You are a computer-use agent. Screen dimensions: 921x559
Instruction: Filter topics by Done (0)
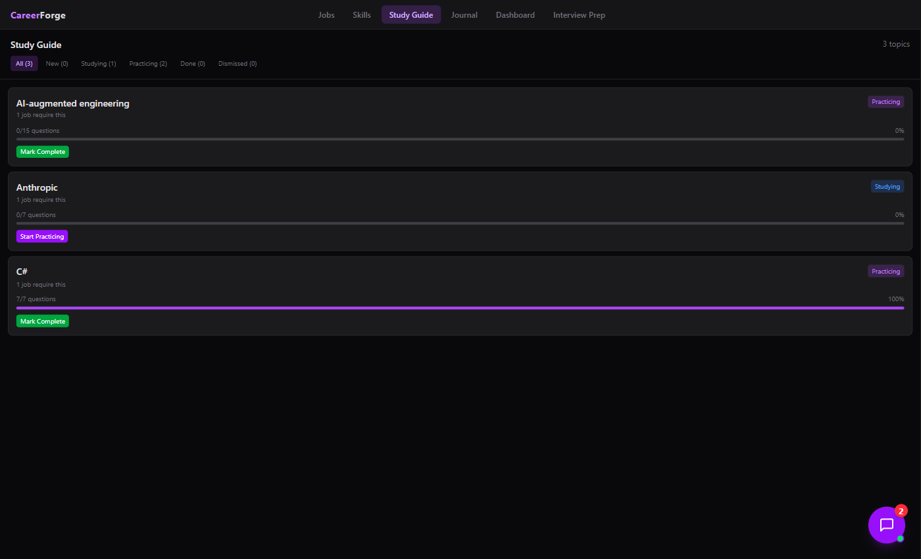click(193, 64)
